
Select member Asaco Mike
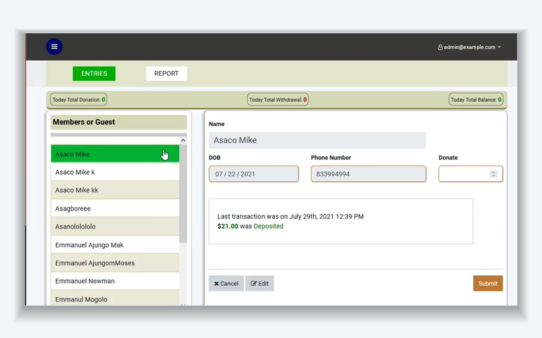(x=115, y=154)
